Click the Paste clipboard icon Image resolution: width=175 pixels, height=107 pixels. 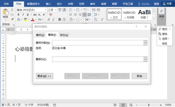tap(5, 12)
